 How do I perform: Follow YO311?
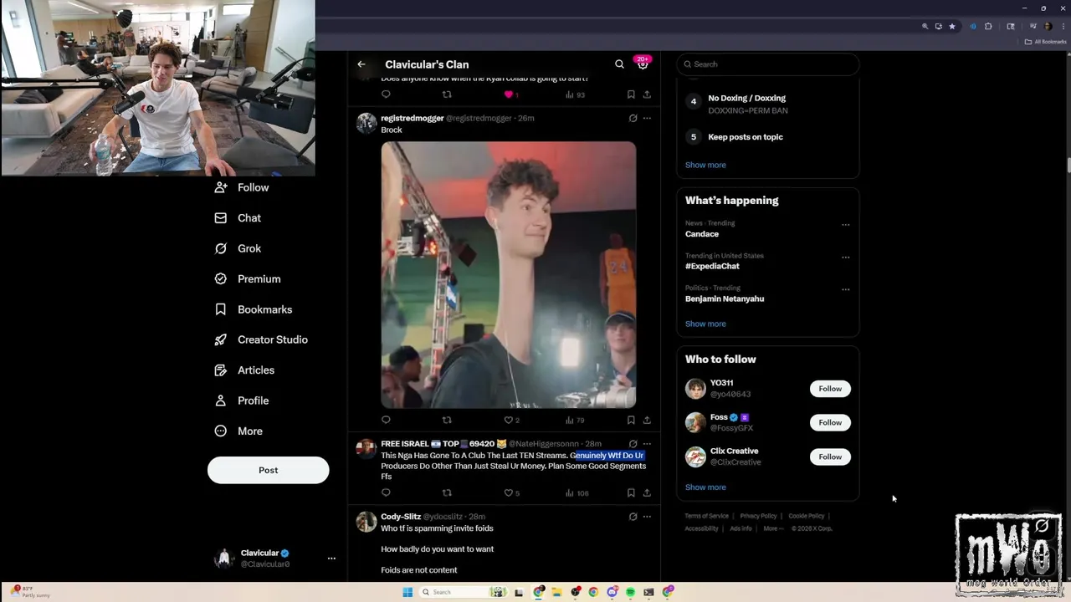click(830, 389)
